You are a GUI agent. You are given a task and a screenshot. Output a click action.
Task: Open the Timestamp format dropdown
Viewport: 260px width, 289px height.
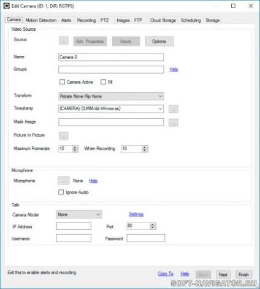pyautogui.click(x=111, y=109)
